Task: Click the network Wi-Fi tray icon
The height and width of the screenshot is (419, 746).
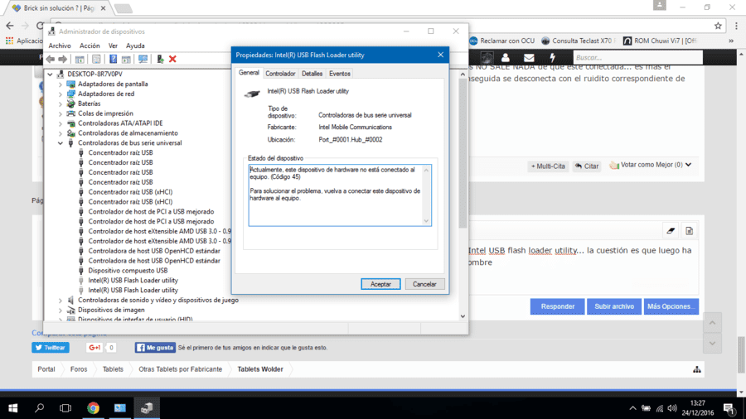Action: pyautogui.click(x=660, y=408)
